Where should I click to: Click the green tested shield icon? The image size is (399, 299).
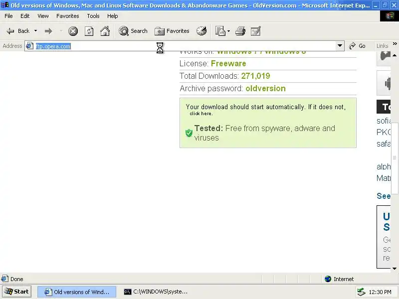point(189,133)
